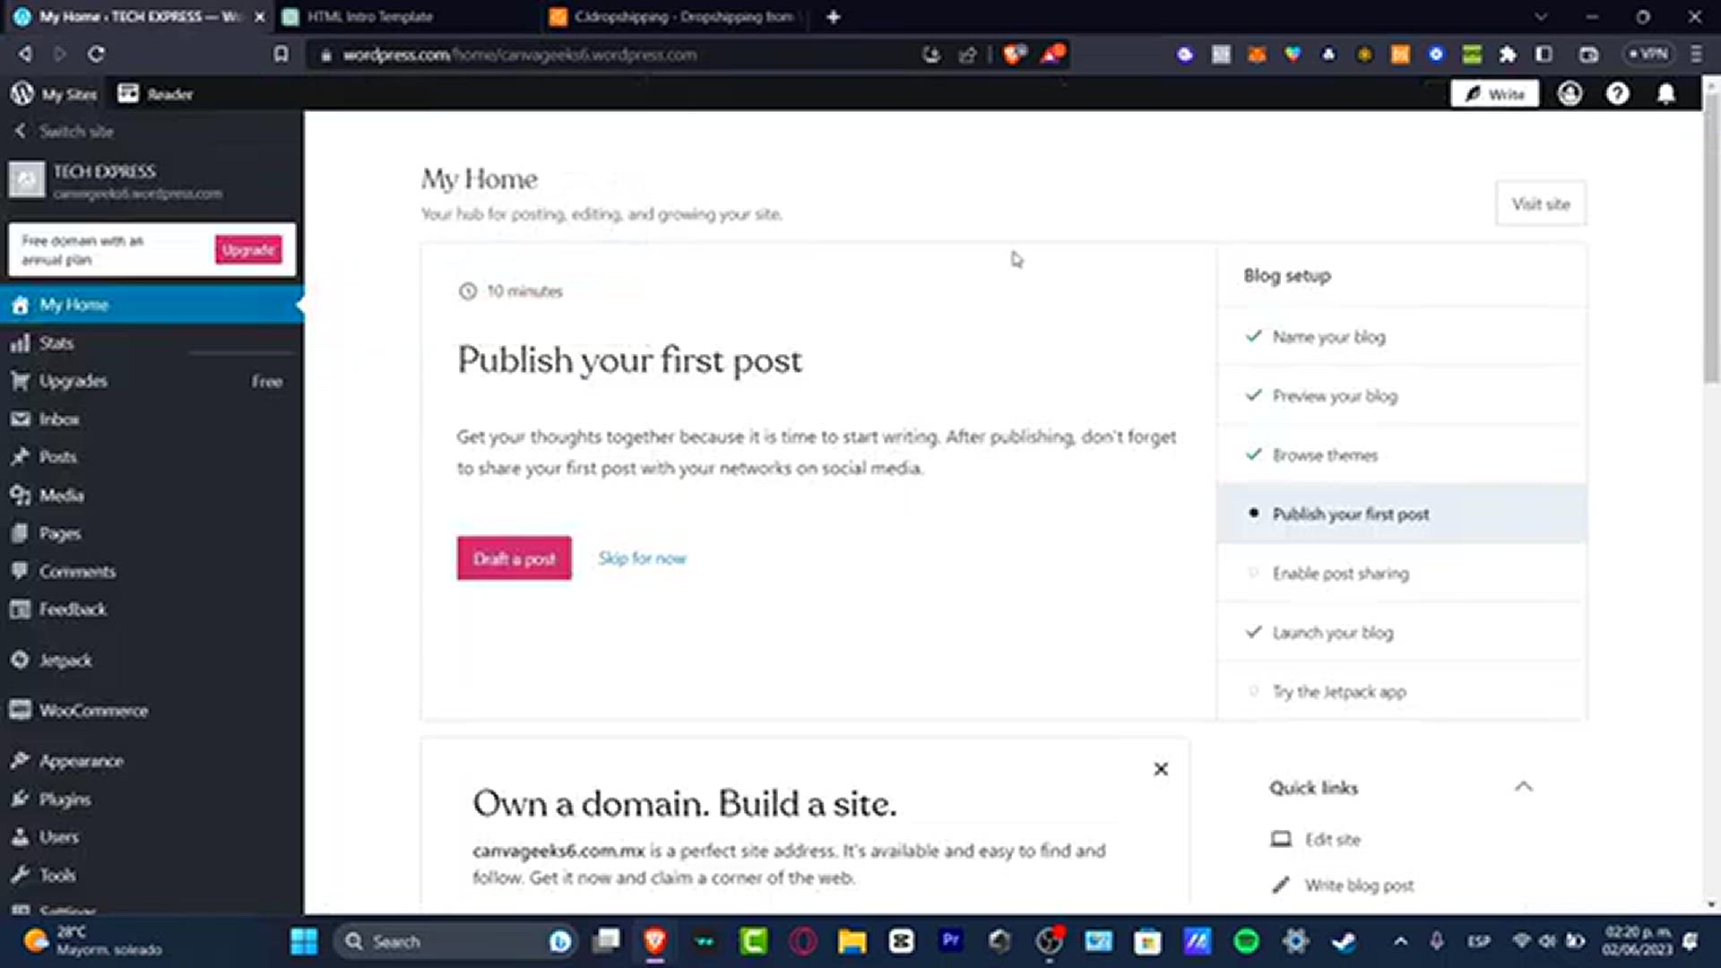Open Stats in the sidebar menu
Screen dimensions: 1721x968
pyautogui.click(x=56, y=343)
